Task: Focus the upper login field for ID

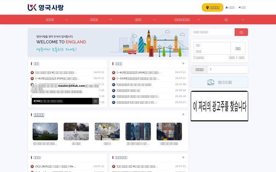Action: pos(212,45)
